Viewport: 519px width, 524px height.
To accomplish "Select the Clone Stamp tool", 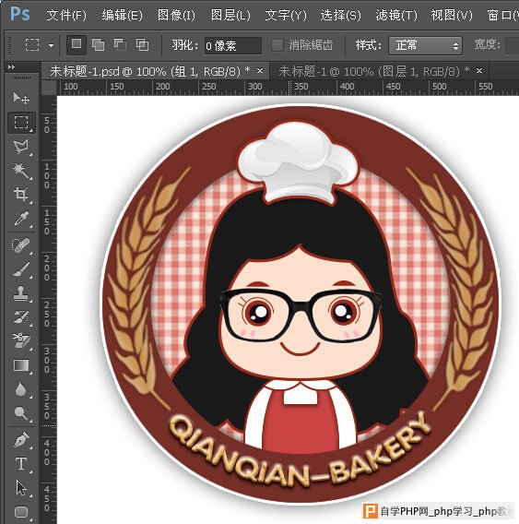I will point(21,293).
